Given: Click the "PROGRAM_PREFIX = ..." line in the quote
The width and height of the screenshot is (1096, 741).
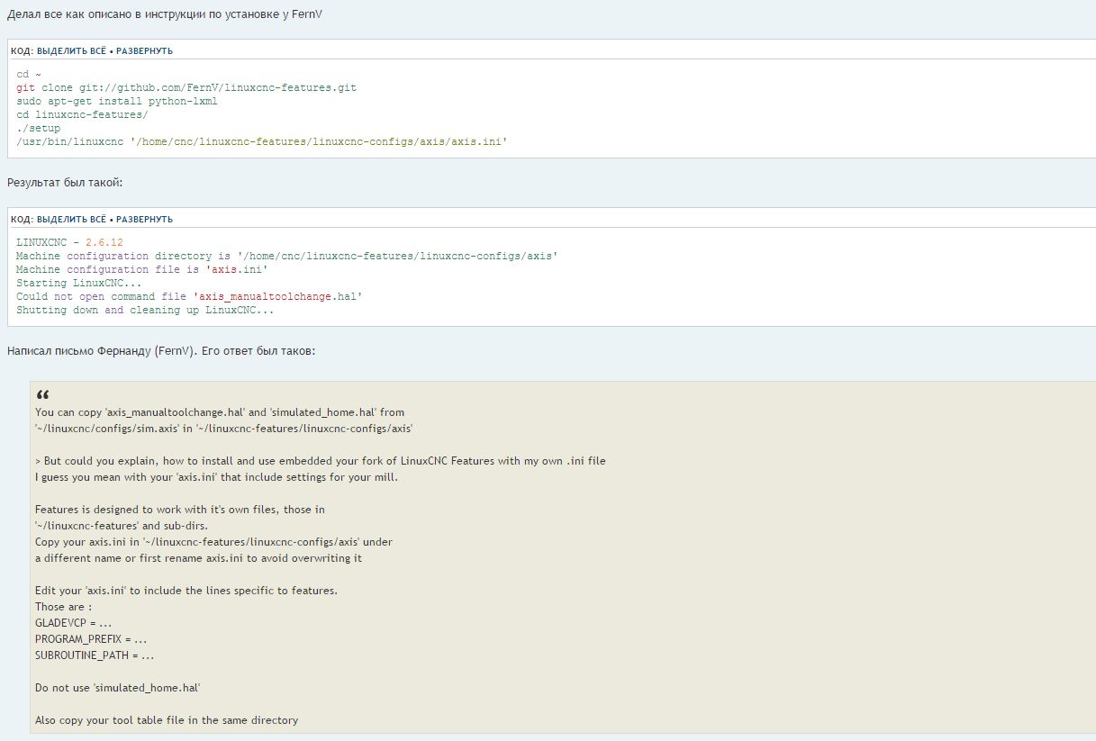Looking at the screenshot, I should pos(91,639).
